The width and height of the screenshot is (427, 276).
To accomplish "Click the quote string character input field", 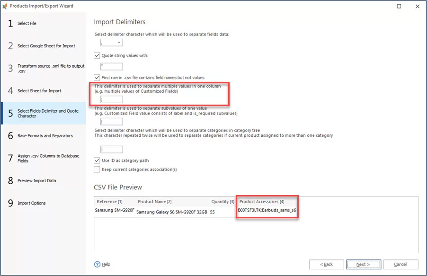I will click(x=111, y=67).
